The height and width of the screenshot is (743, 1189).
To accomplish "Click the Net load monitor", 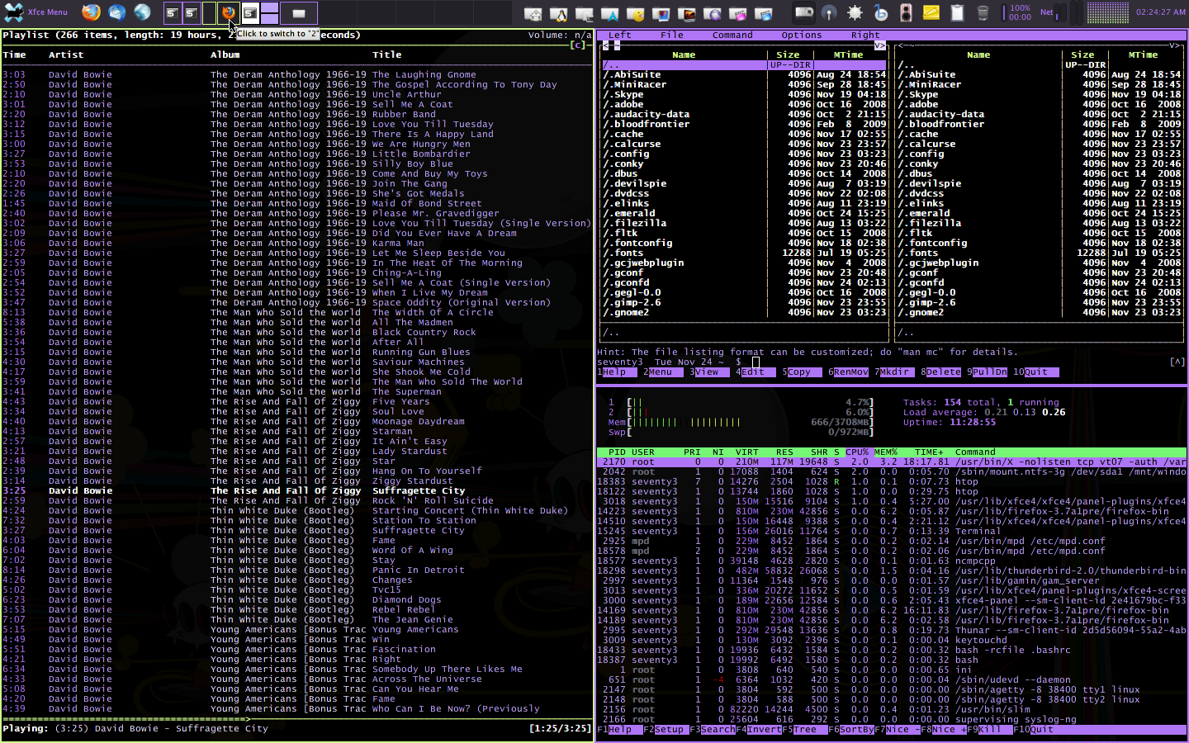I will (1055, 12).
